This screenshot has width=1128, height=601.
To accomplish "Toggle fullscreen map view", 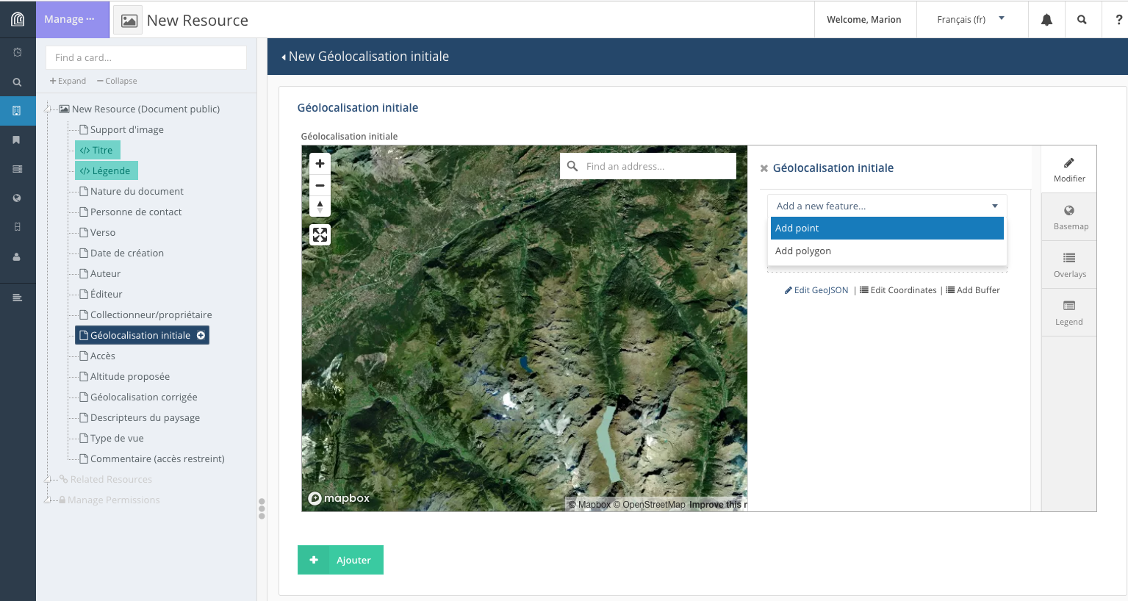I will [x=320, y=235].
